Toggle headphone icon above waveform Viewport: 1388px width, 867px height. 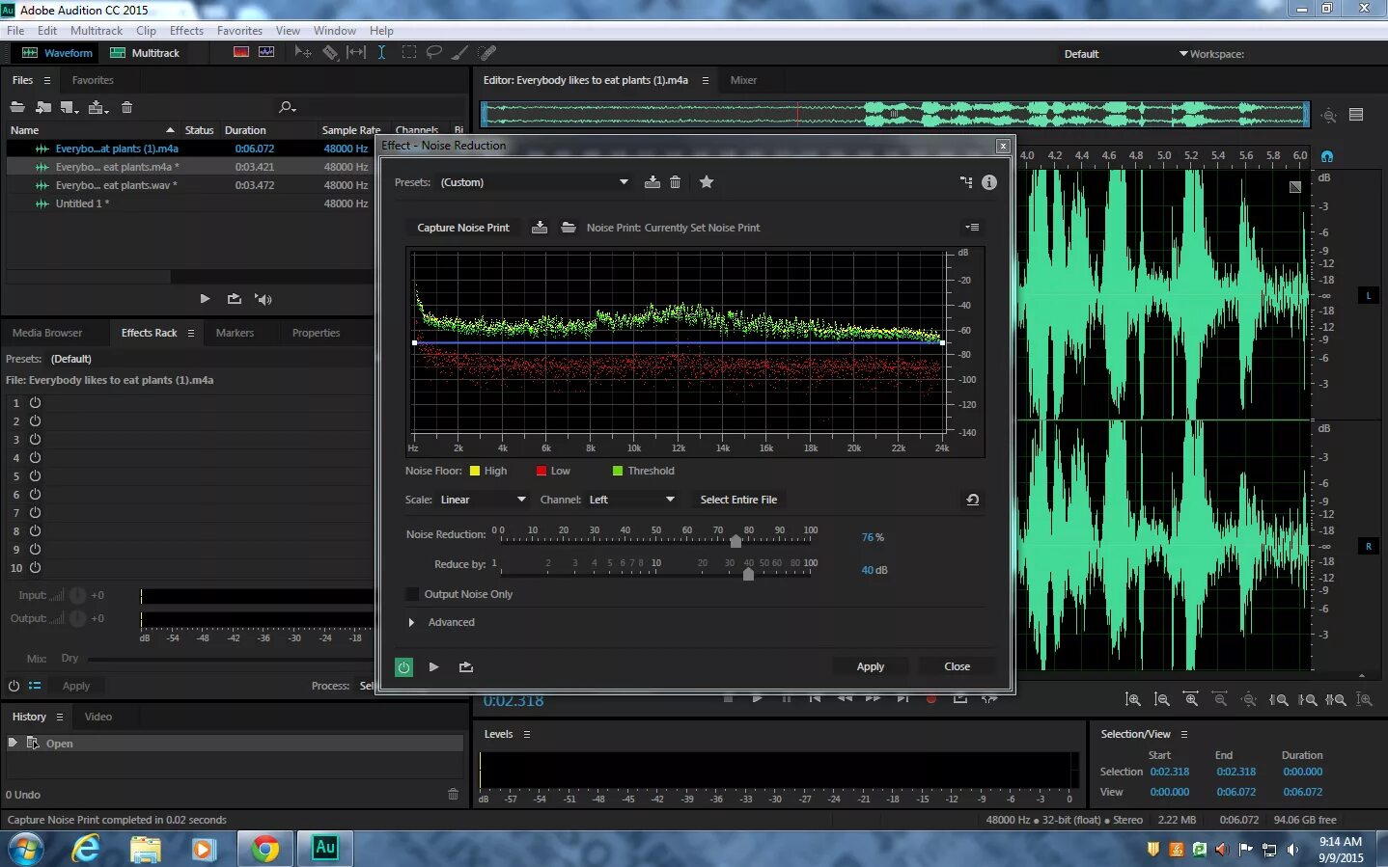(x=1327, y=155)
